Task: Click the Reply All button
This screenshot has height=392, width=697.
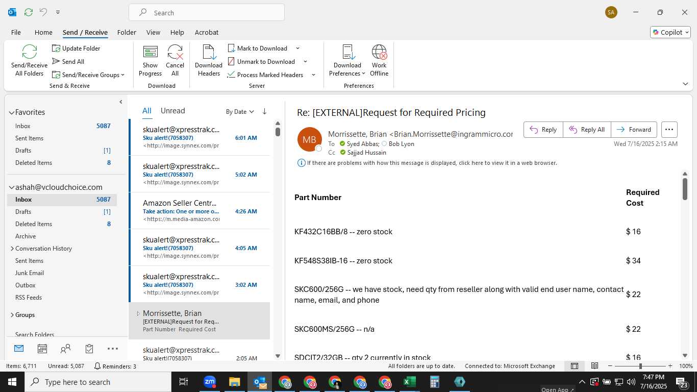Action: (x=587, y=130)
